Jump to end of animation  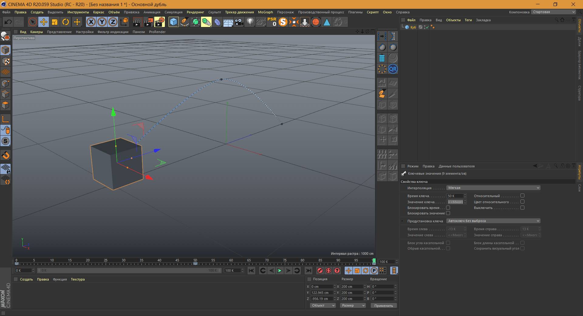tap(308, 271)
